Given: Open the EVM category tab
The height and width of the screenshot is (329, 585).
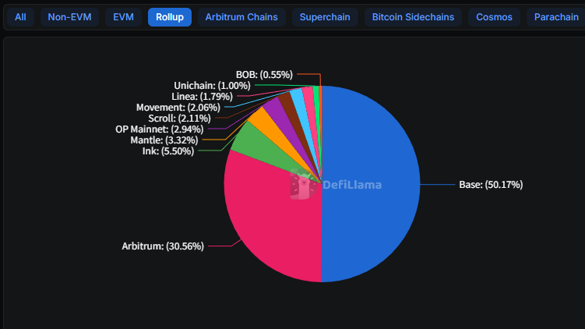Looking at the screenshot, I should coord(123,17).
